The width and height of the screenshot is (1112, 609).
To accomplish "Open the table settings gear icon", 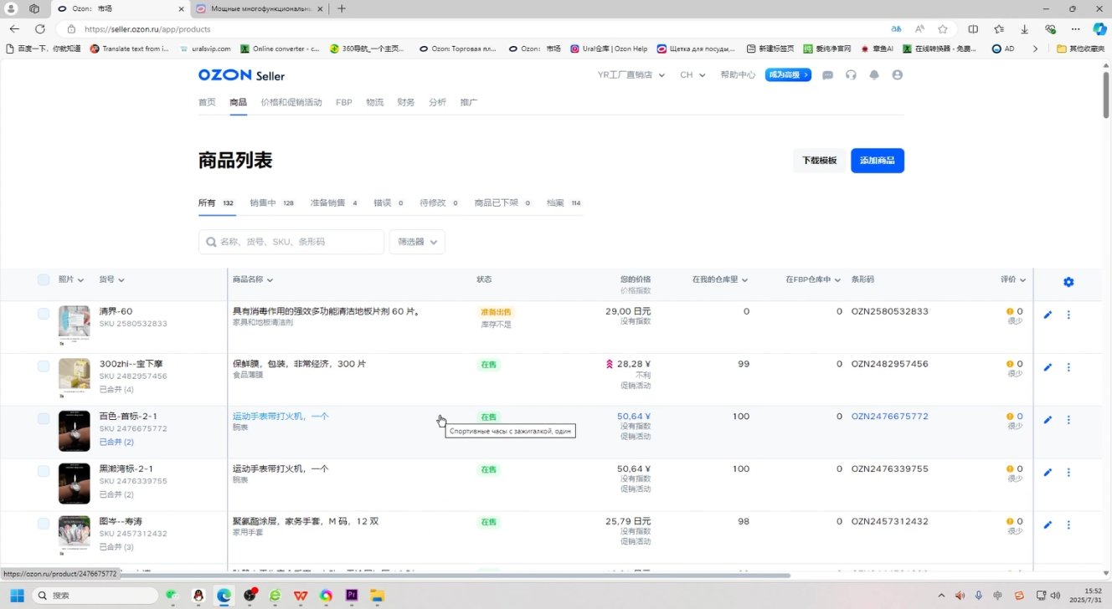I will [x=1068, y=282].
